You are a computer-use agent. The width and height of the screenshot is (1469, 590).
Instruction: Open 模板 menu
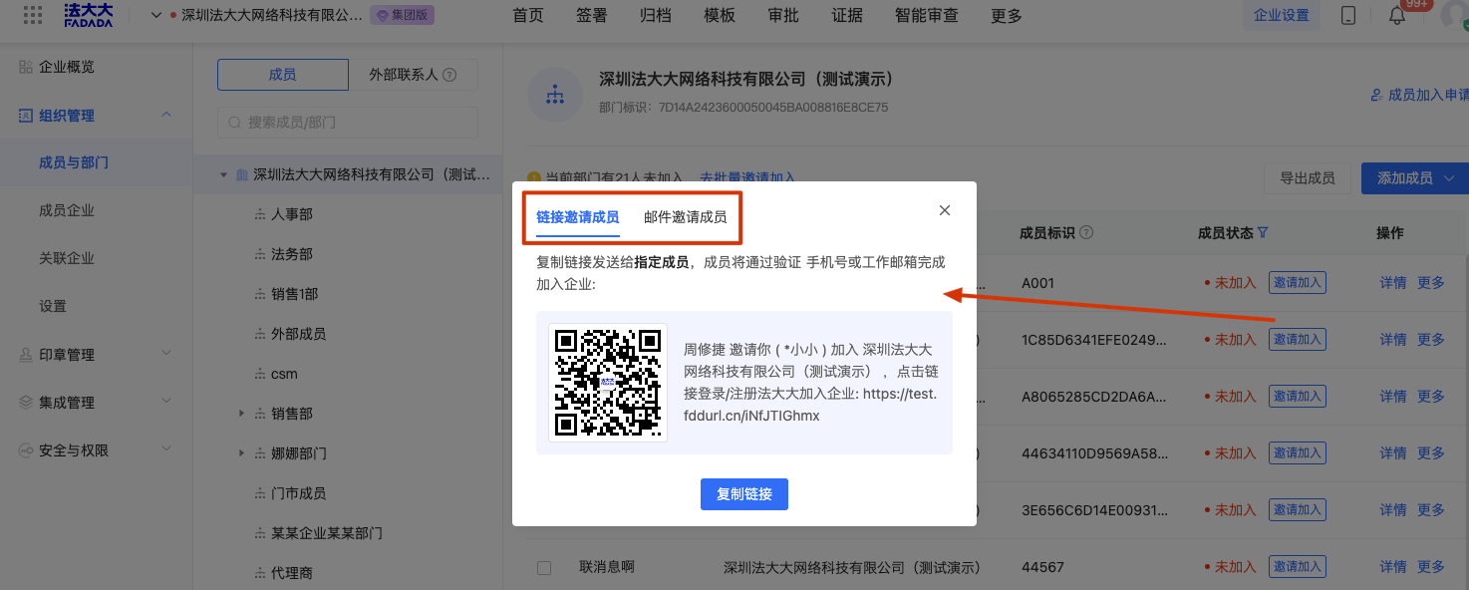click(x=720, y=15)
